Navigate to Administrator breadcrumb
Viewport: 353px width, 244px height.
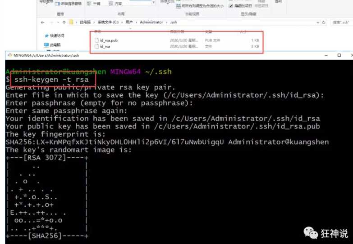[x=151, y=22]
